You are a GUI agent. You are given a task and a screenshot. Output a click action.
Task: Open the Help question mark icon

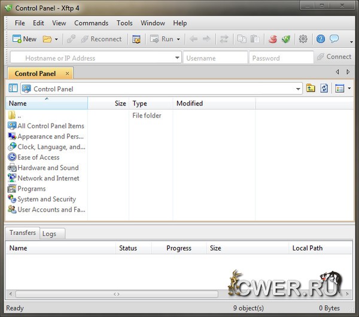pyautogui.click(x=321, y=39)
